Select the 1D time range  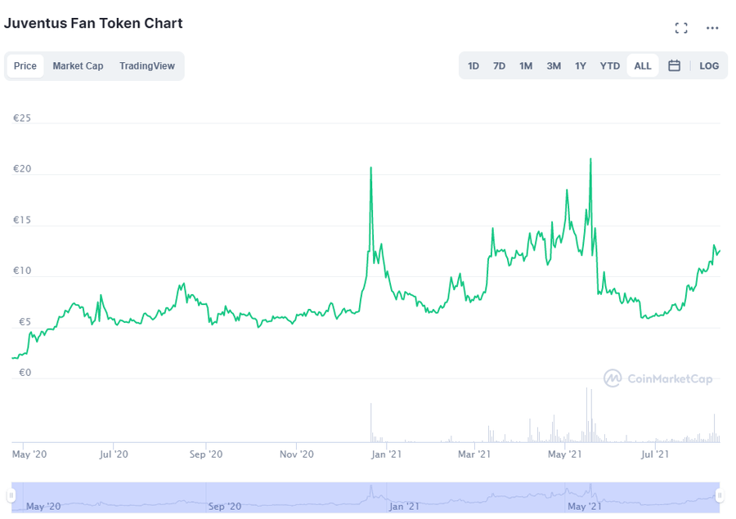473,65
